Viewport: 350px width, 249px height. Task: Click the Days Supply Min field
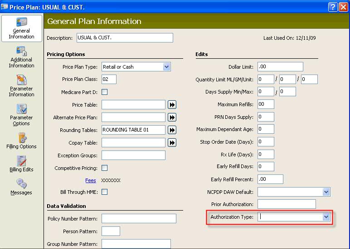point(266,91)
